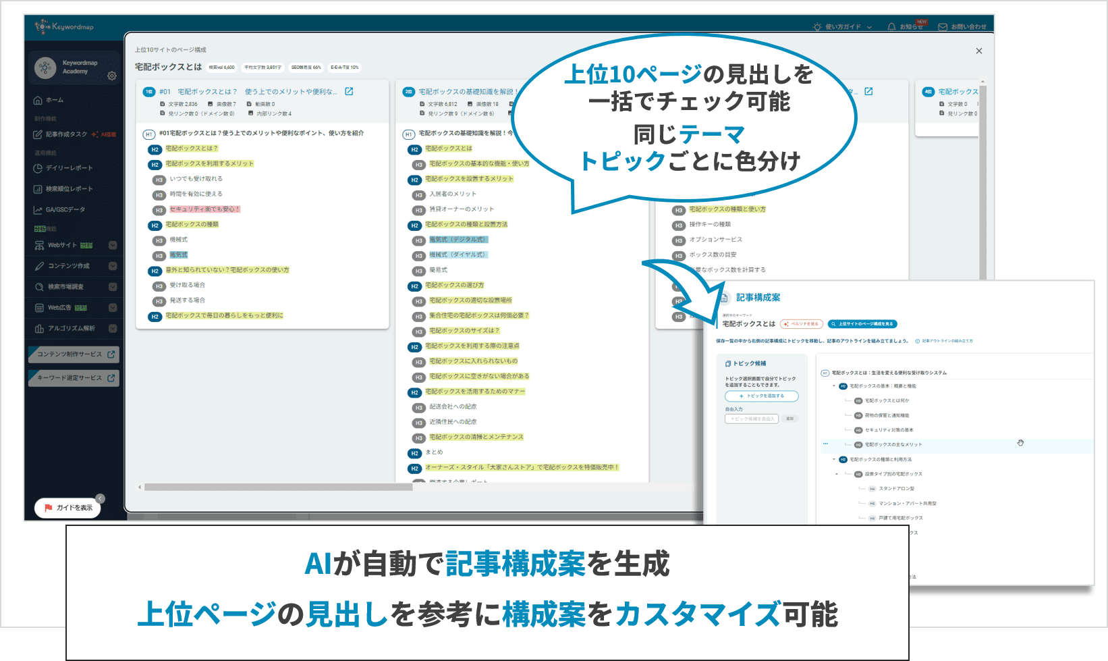The width and height of the screenshot is (1108, 661).
Task: Select heading 宅配ボックスの選び方 in second card
Action: (x=455, y=285)
